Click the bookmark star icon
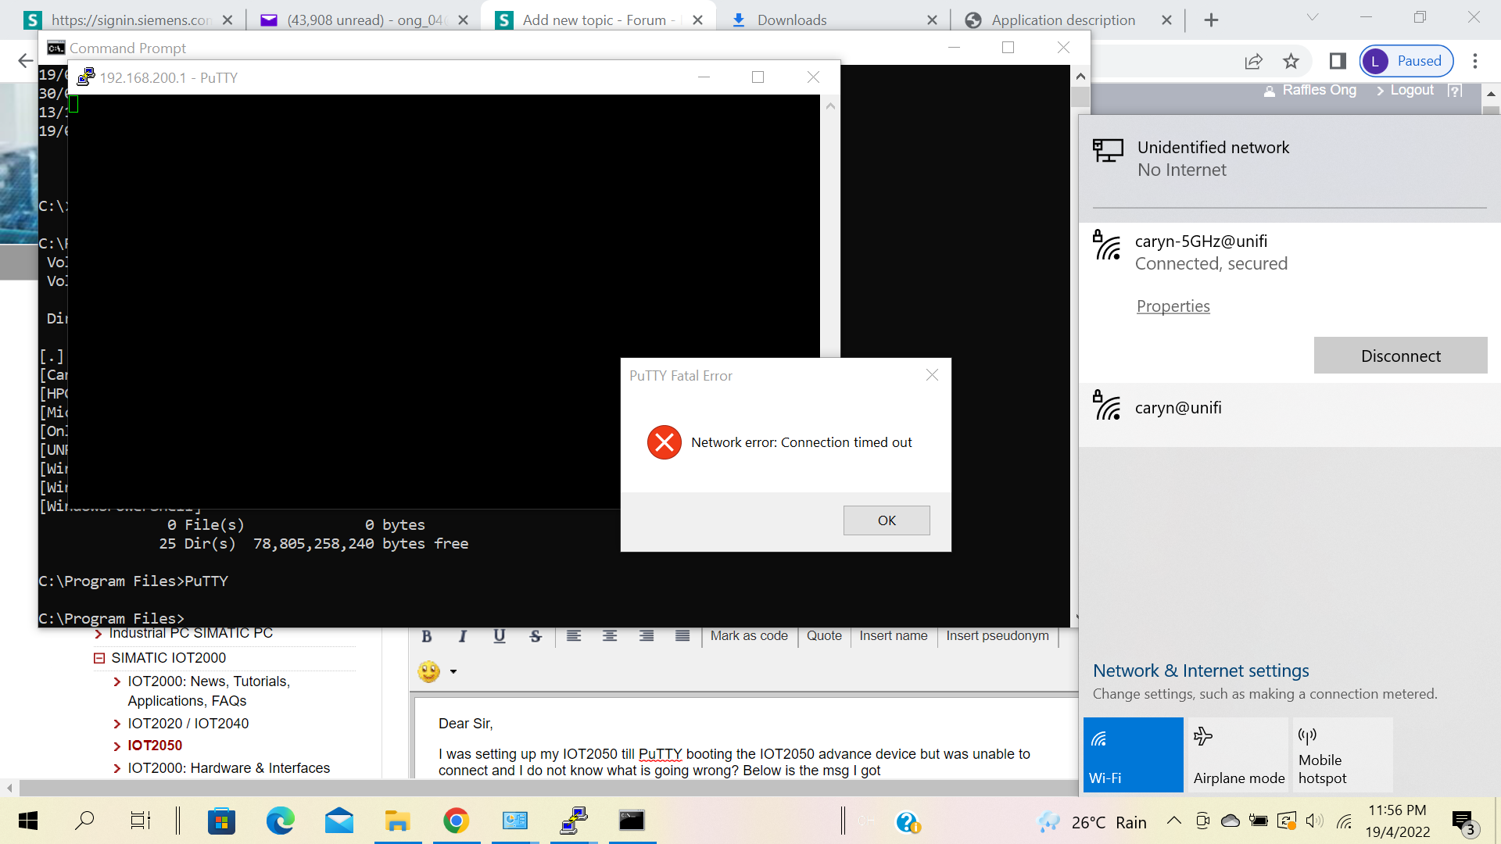The width and height of the screenshot is (1501, 844). 1291,61
